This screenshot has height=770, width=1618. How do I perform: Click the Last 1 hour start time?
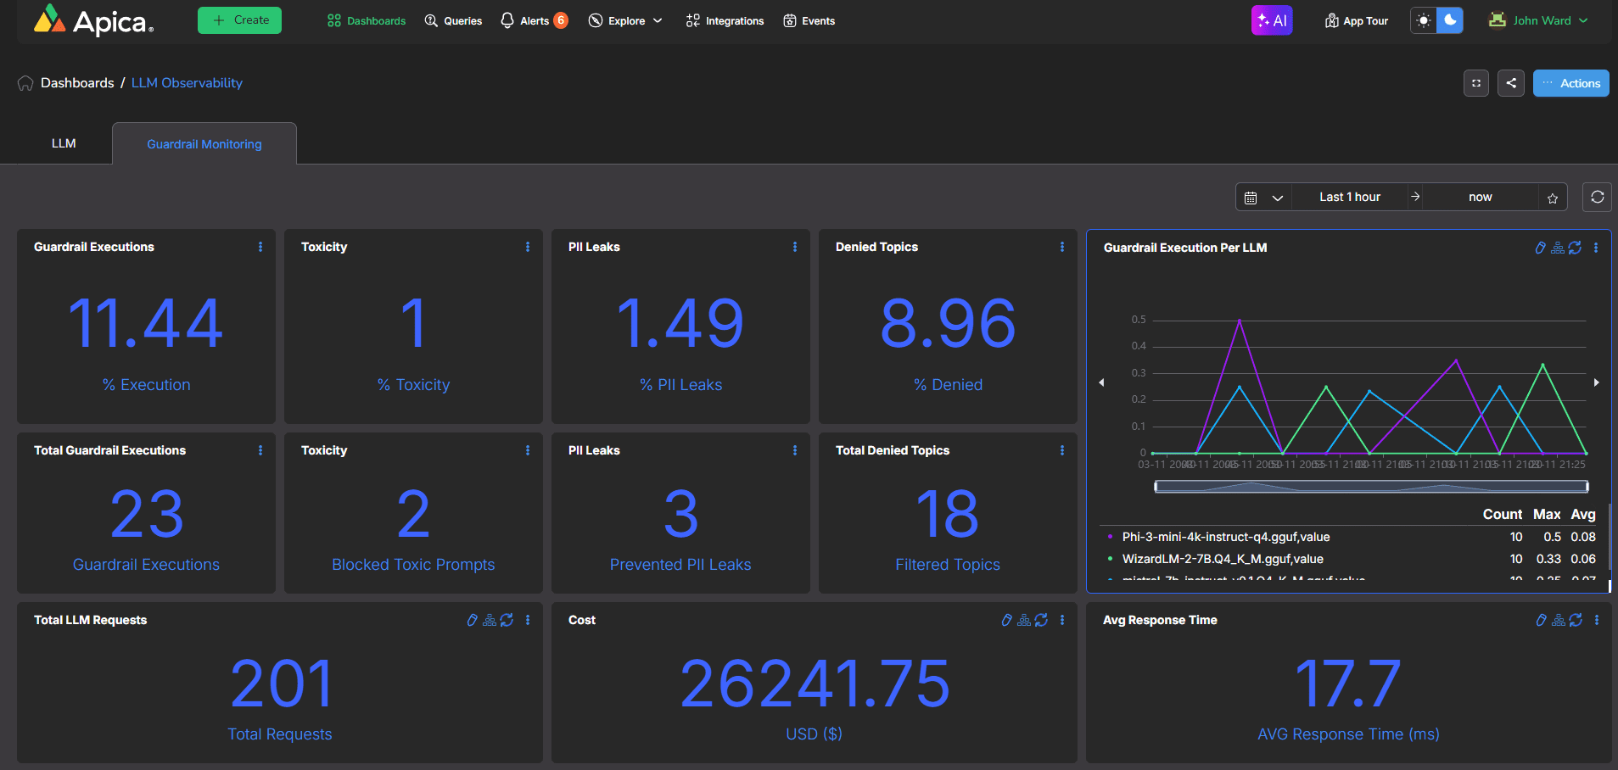coord(1349,197)
